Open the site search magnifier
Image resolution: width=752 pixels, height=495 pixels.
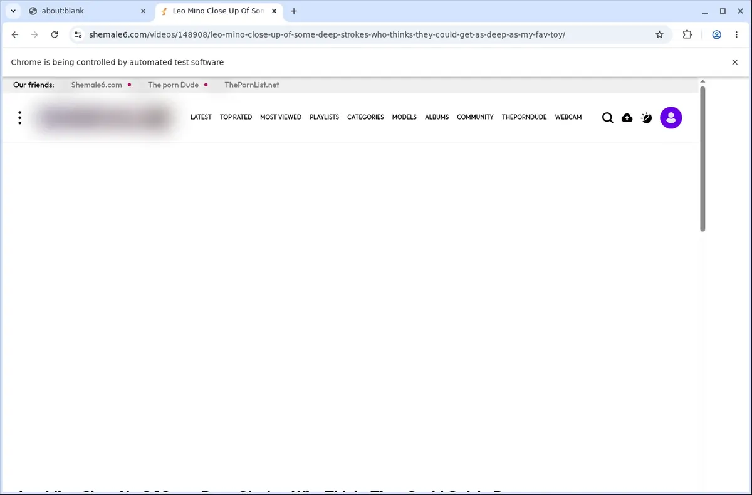click(607, 118)
